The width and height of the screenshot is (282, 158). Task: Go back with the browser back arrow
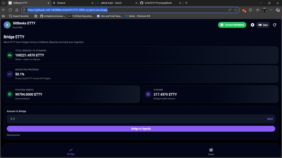[x=3, y=10]
